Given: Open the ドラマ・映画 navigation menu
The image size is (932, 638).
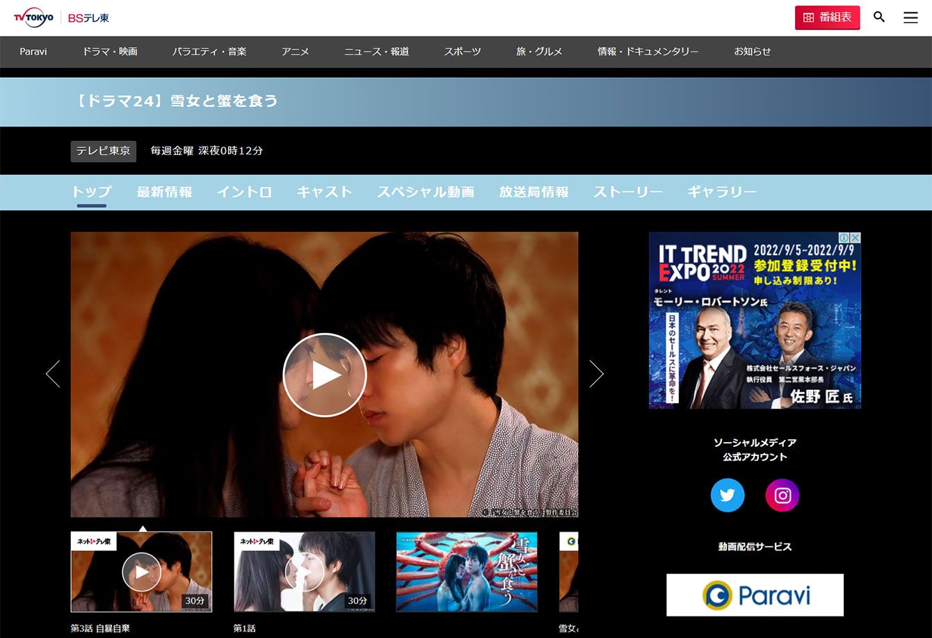Looking at the screenshot, I should click(110, 51).
